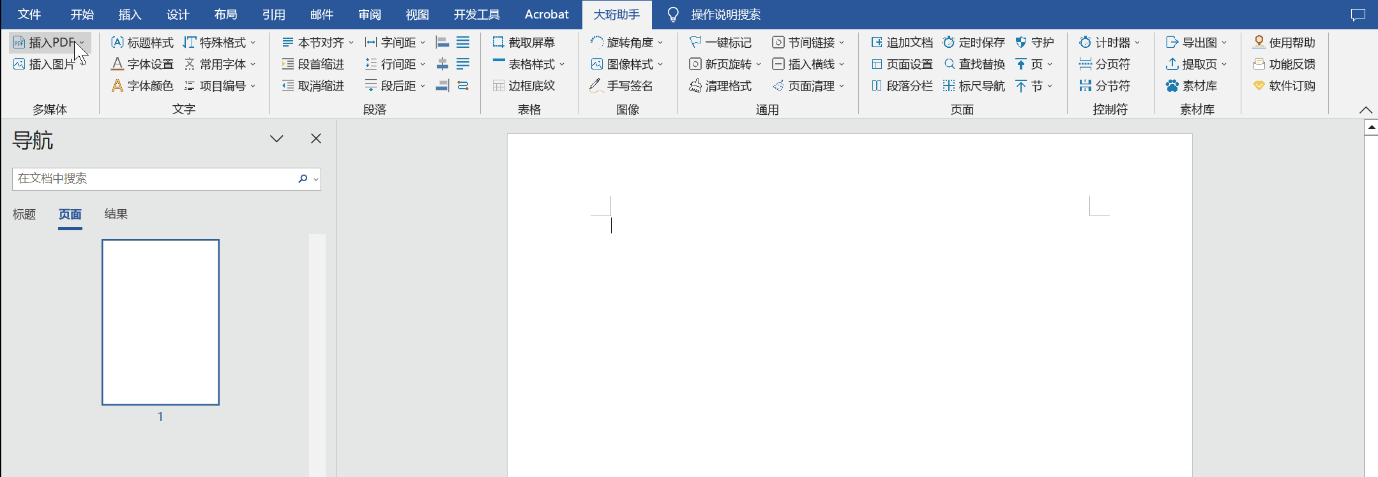
Task: Click the align-right objects icon
Action: pos(443,86)
